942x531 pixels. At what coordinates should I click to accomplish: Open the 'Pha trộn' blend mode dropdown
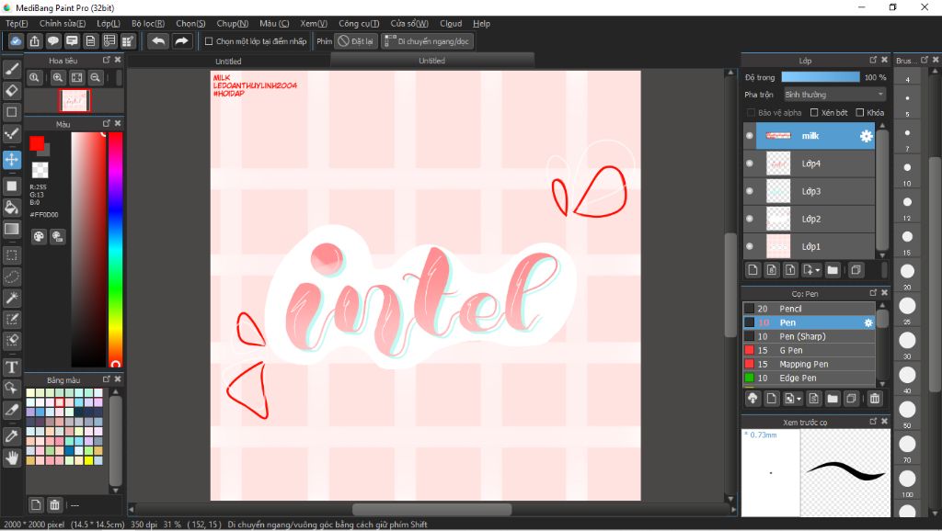(834, 95)
